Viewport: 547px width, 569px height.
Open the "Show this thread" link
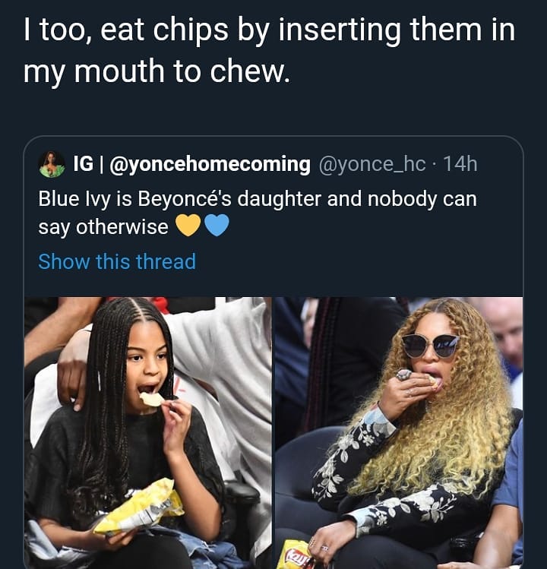click(117, 261)
